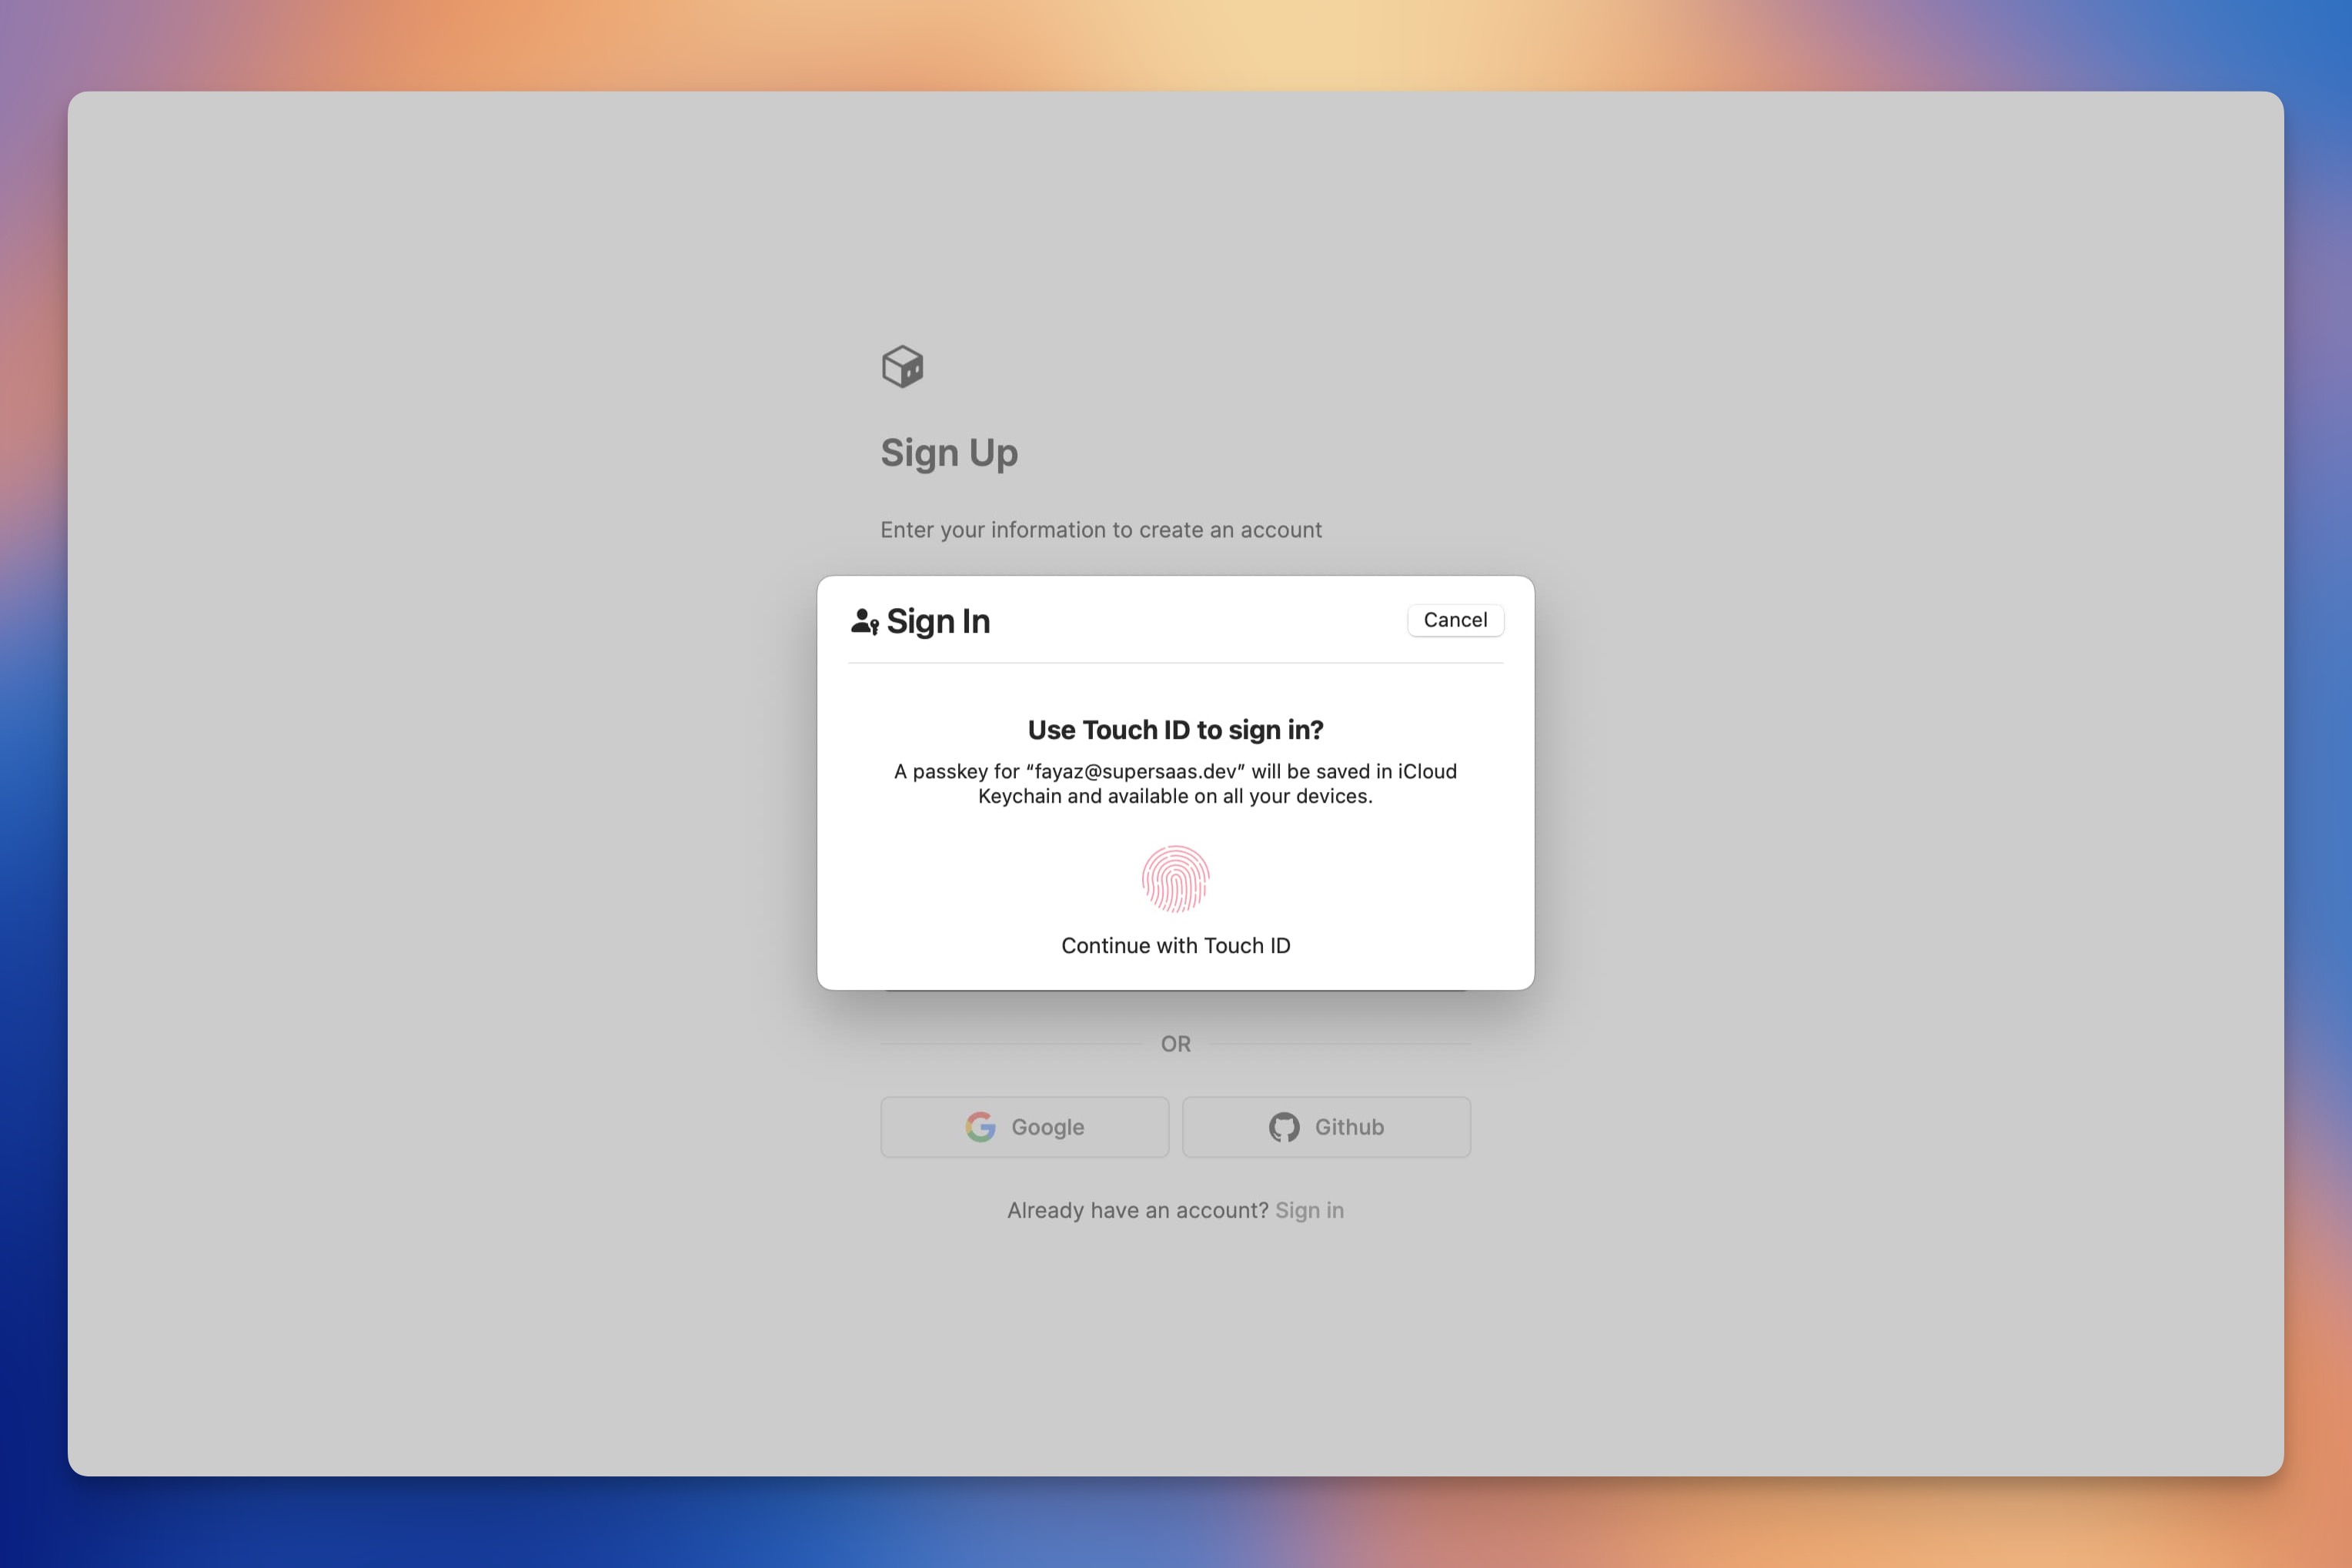Click the Github octocat icon

[x=1284, y=1127]
